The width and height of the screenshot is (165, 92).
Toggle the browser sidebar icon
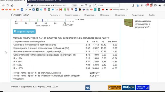coord(155,5)
